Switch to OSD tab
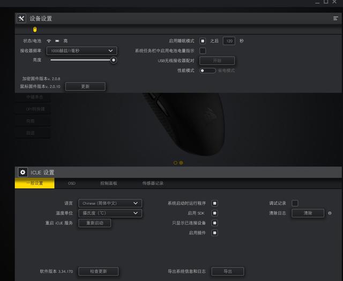Screen dimensions: 343x281 click(x=72, y=183)
